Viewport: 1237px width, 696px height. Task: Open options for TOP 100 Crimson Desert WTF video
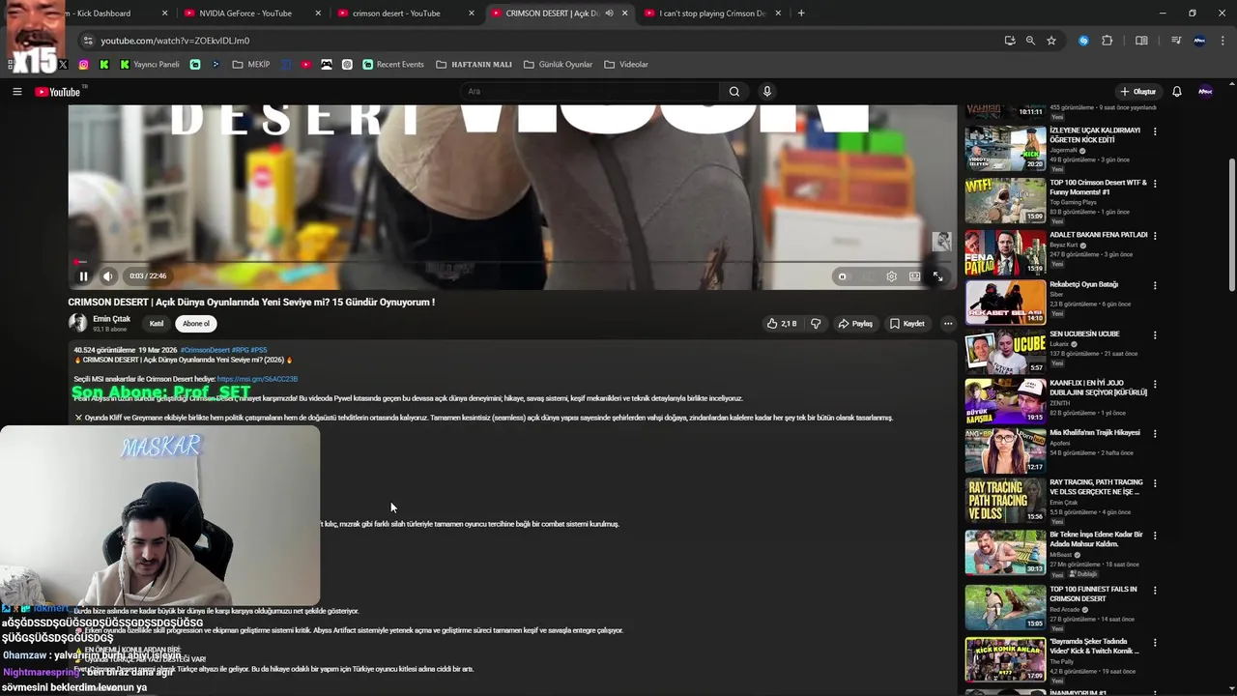point(1154,184)
